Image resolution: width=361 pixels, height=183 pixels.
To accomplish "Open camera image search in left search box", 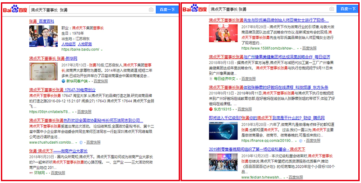I will click(151, 9).
